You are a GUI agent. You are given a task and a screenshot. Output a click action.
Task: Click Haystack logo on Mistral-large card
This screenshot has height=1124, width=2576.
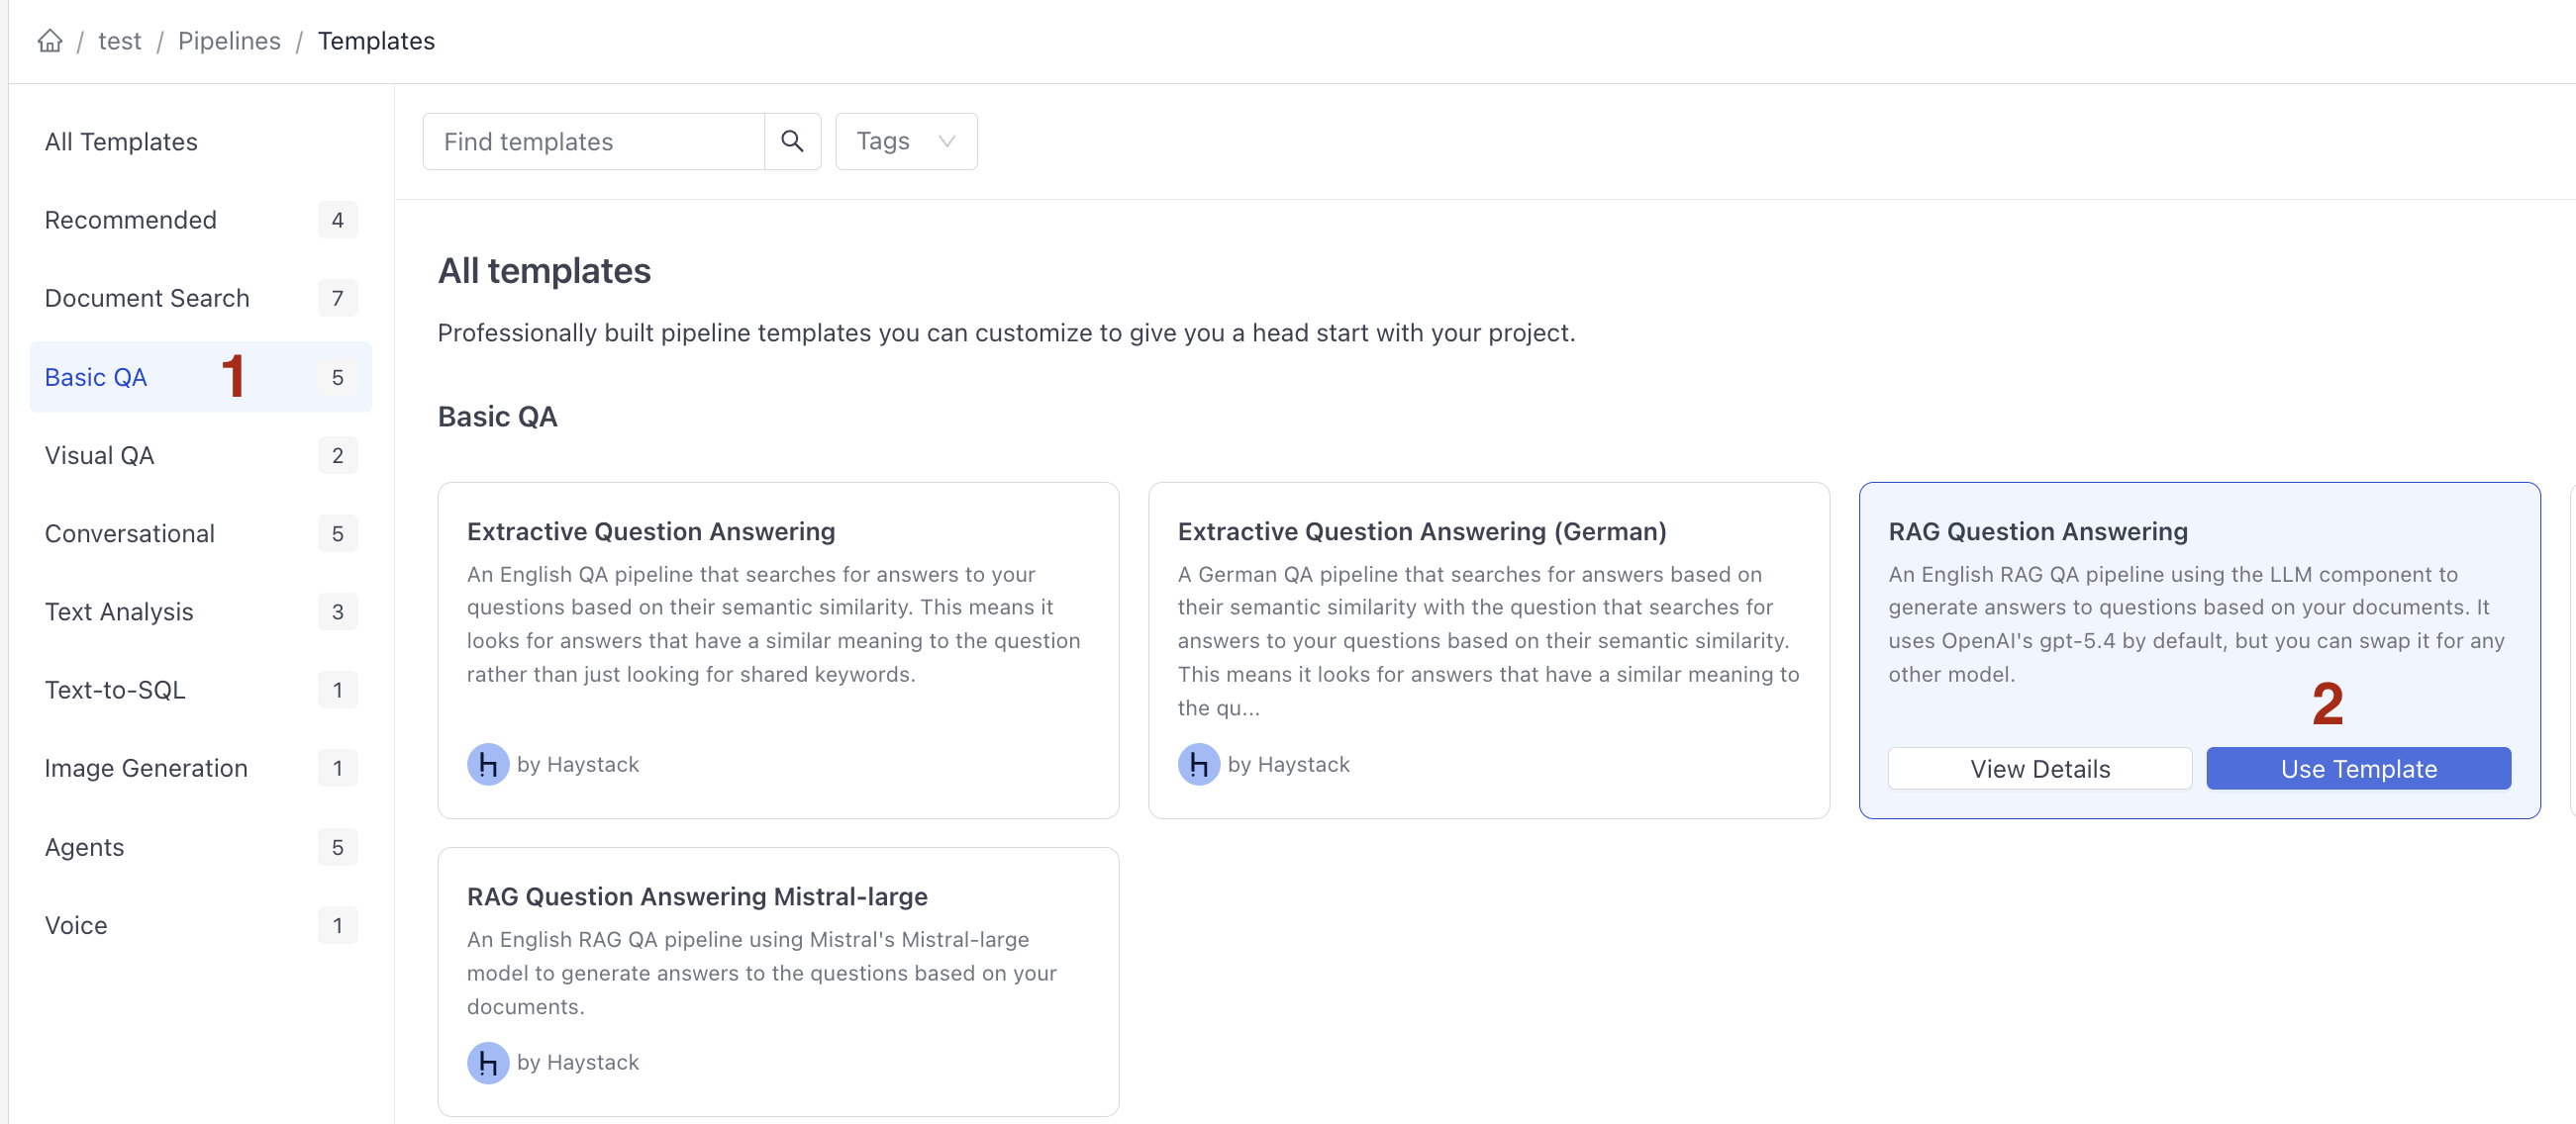(x=488, y=1062)
